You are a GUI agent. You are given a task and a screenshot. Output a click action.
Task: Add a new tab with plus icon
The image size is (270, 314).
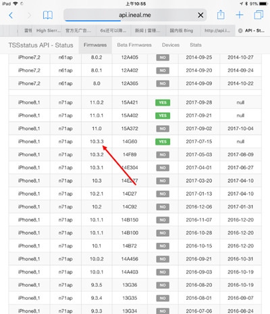(240, 15)
